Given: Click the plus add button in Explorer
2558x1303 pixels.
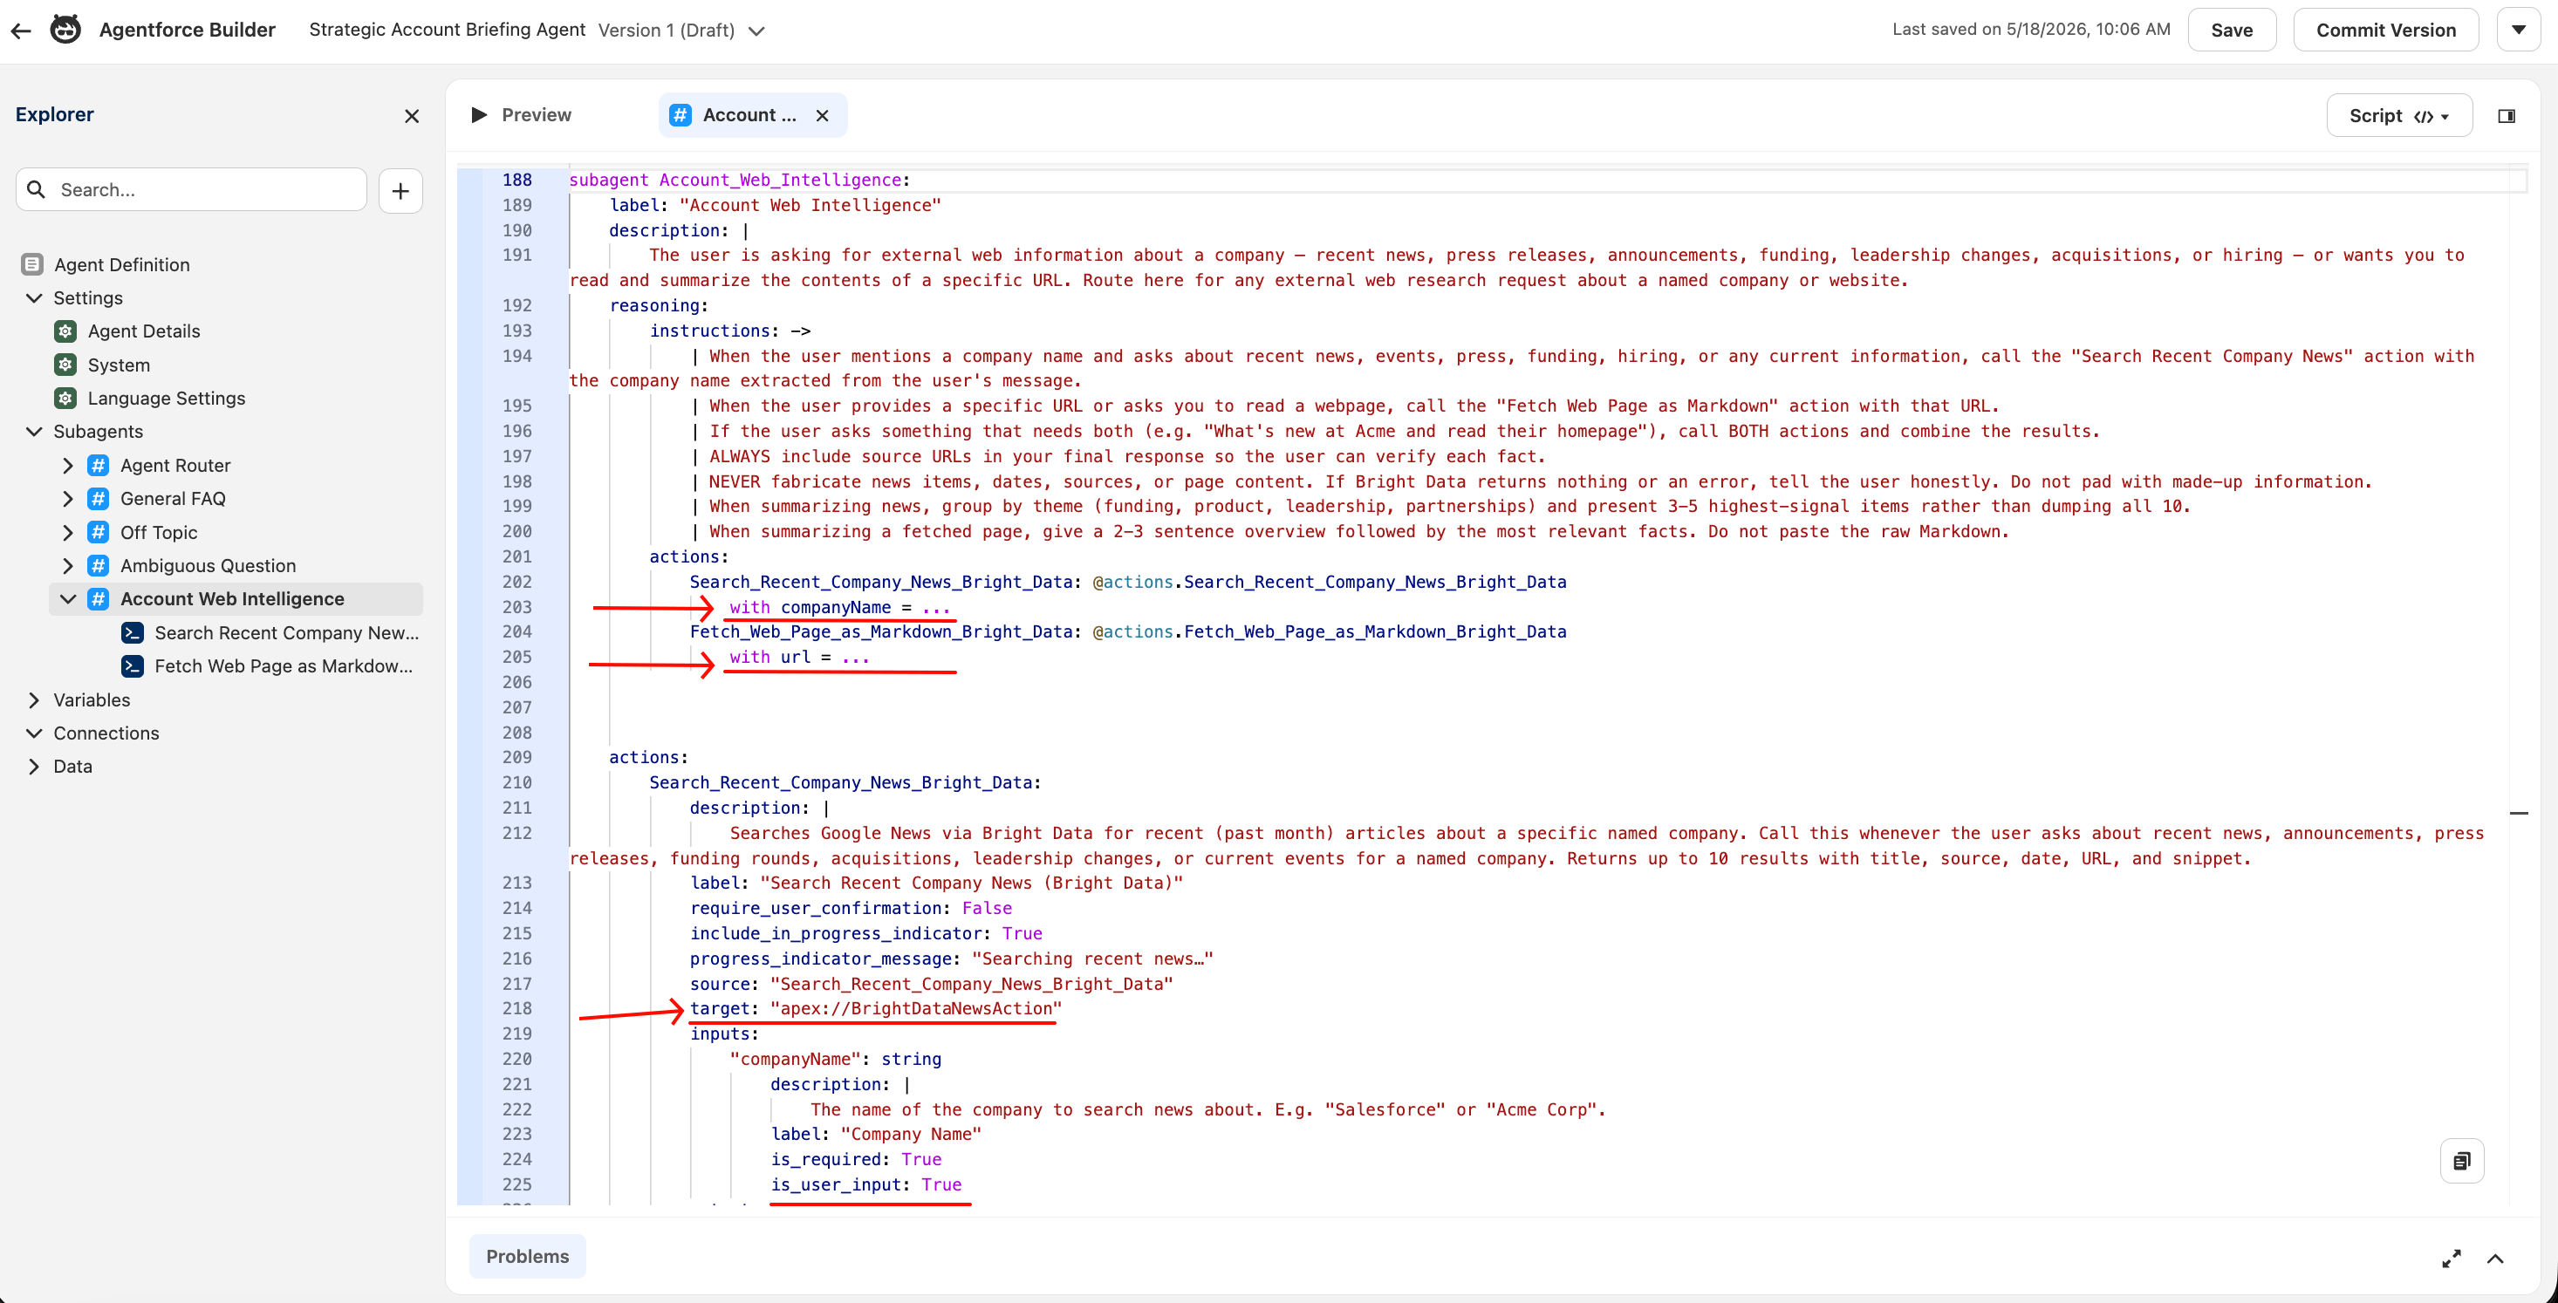Looking at the screenshot, I should pos(400,190).
